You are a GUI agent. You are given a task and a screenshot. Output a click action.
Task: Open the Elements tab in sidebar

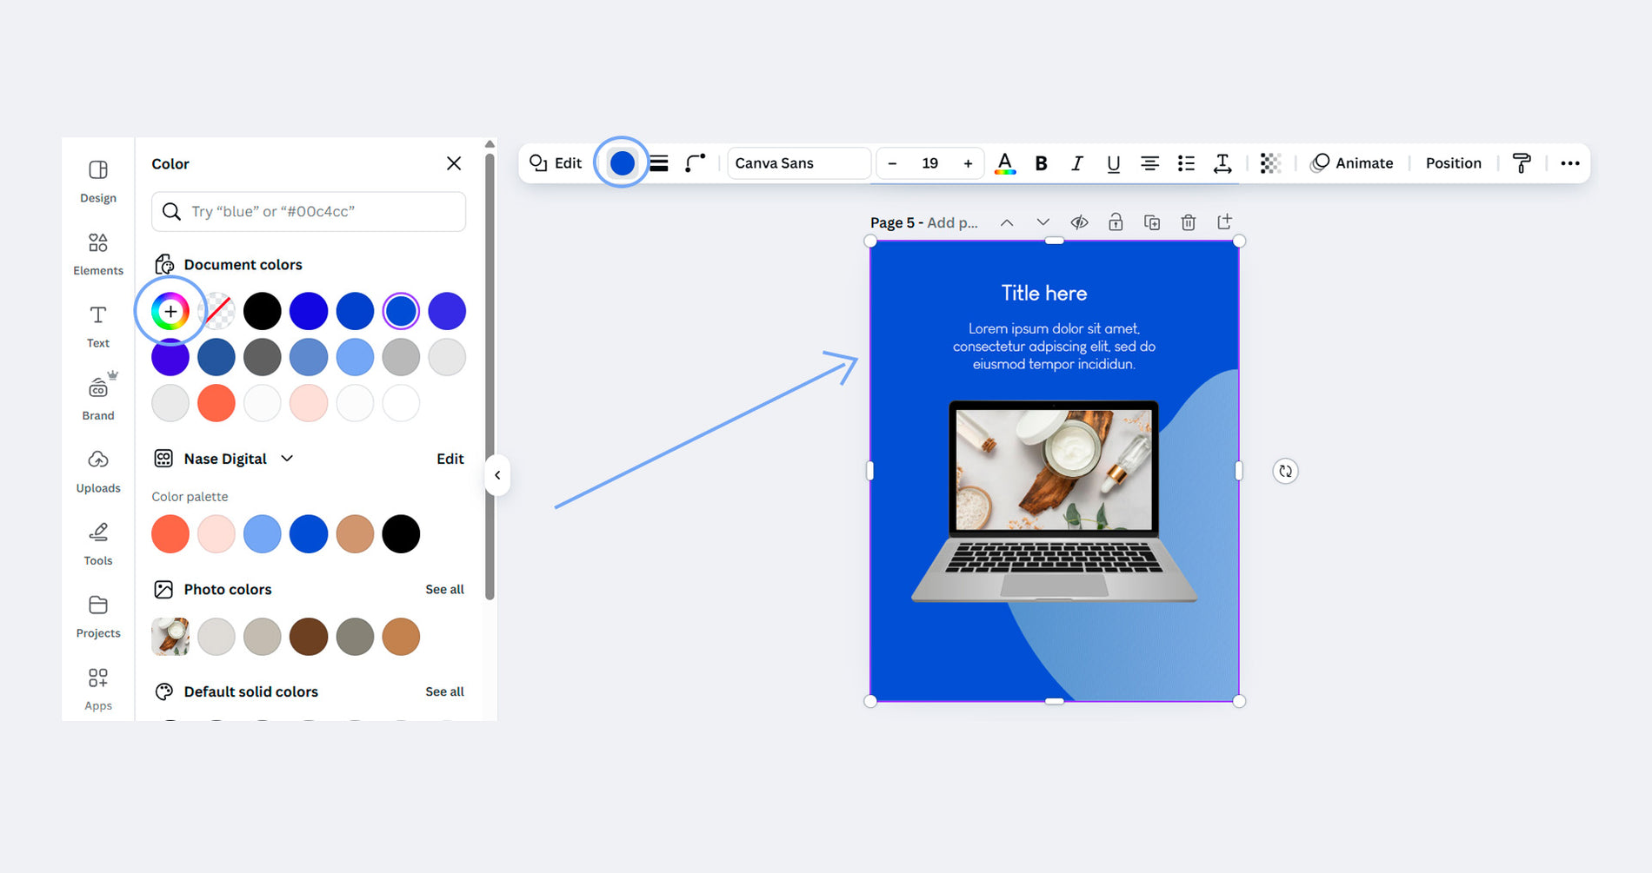pos(98,253)
